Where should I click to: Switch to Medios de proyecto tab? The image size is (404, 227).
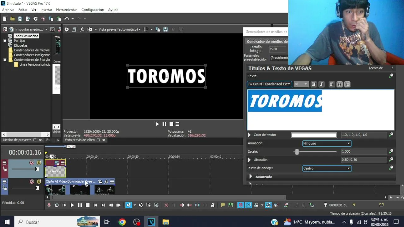(17, 140)
